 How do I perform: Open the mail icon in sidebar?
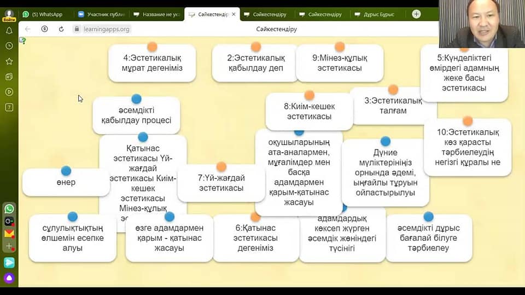tap(9, 234)
